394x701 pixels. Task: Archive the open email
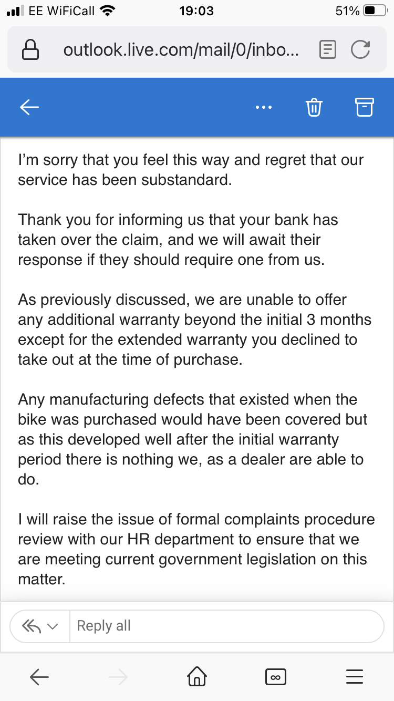(x=364, y=107)
